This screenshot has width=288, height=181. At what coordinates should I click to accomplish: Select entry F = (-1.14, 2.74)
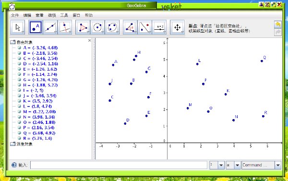[40, 74]
